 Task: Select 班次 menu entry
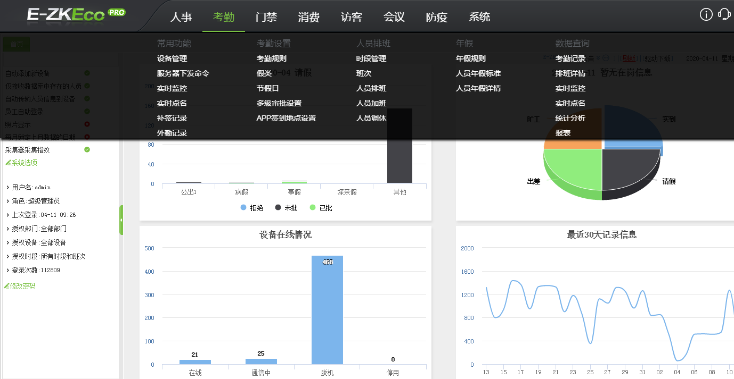pos(364,73)
